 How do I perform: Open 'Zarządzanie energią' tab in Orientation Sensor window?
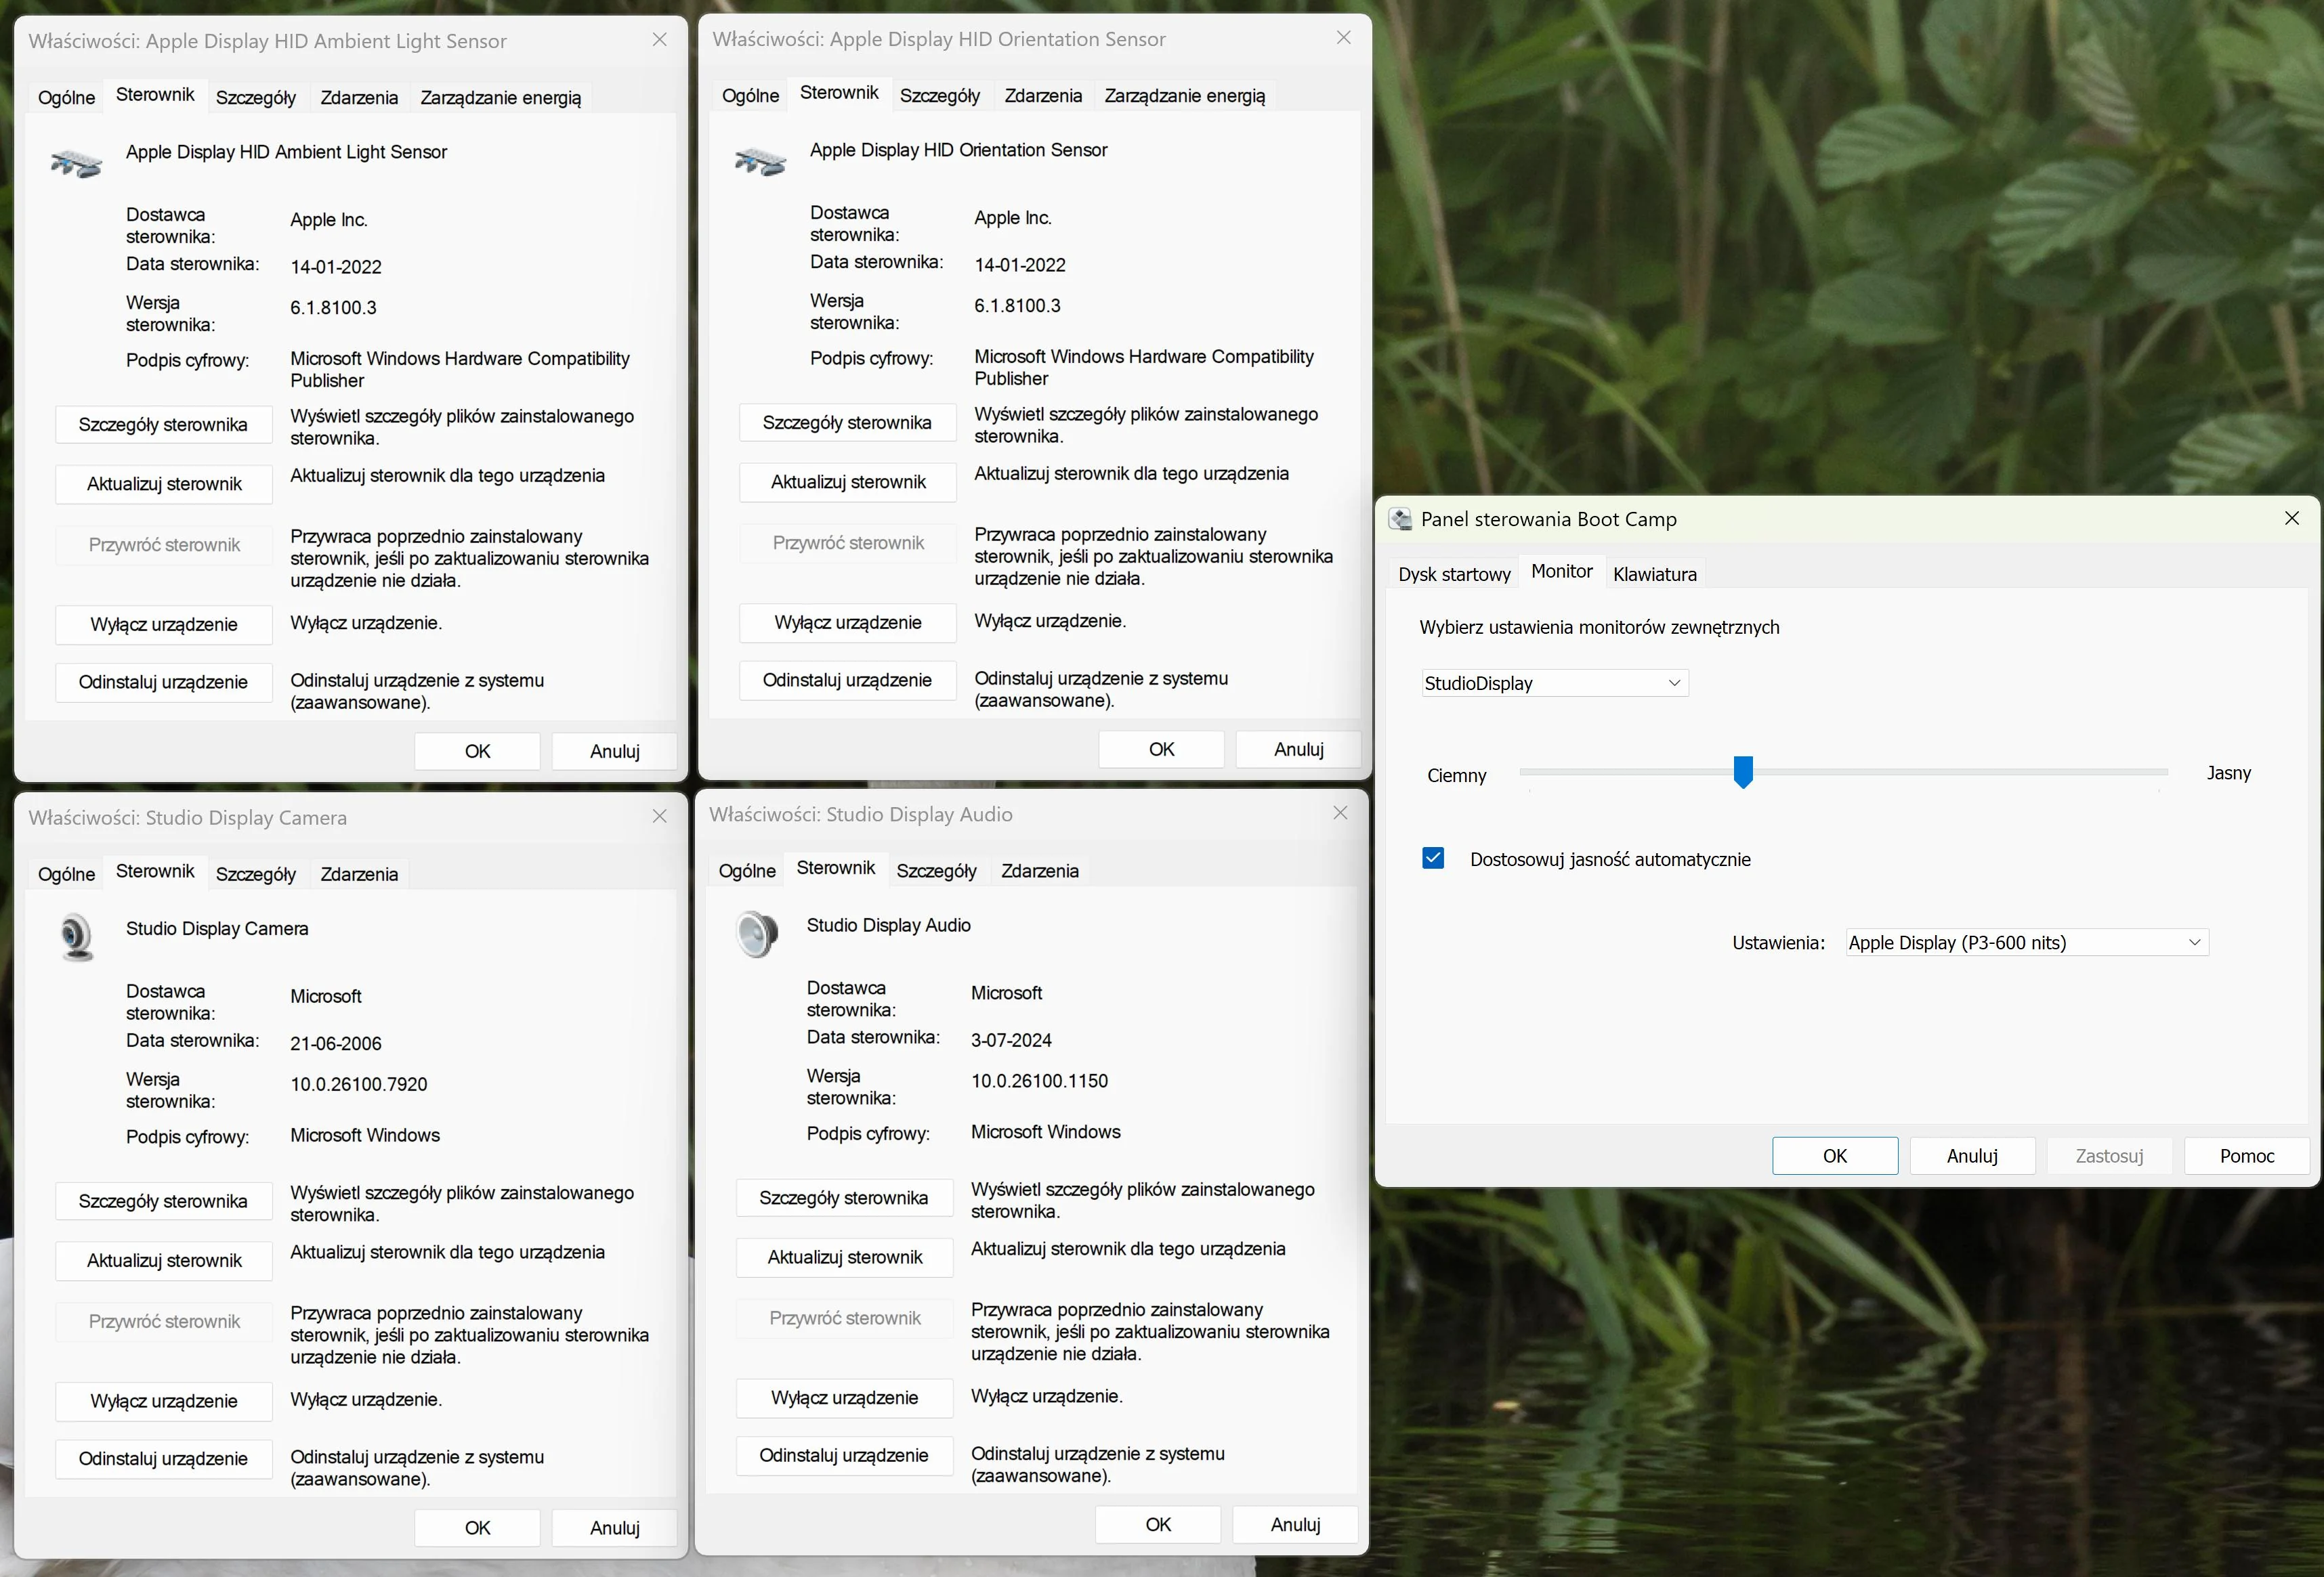click(1185, 95)
